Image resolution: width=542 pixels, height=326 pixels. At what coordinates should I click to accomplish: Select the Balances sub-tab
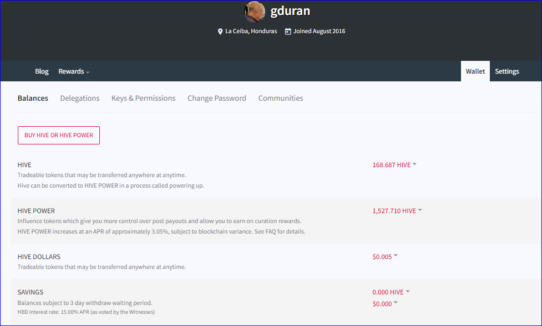(x=33, y=99)
